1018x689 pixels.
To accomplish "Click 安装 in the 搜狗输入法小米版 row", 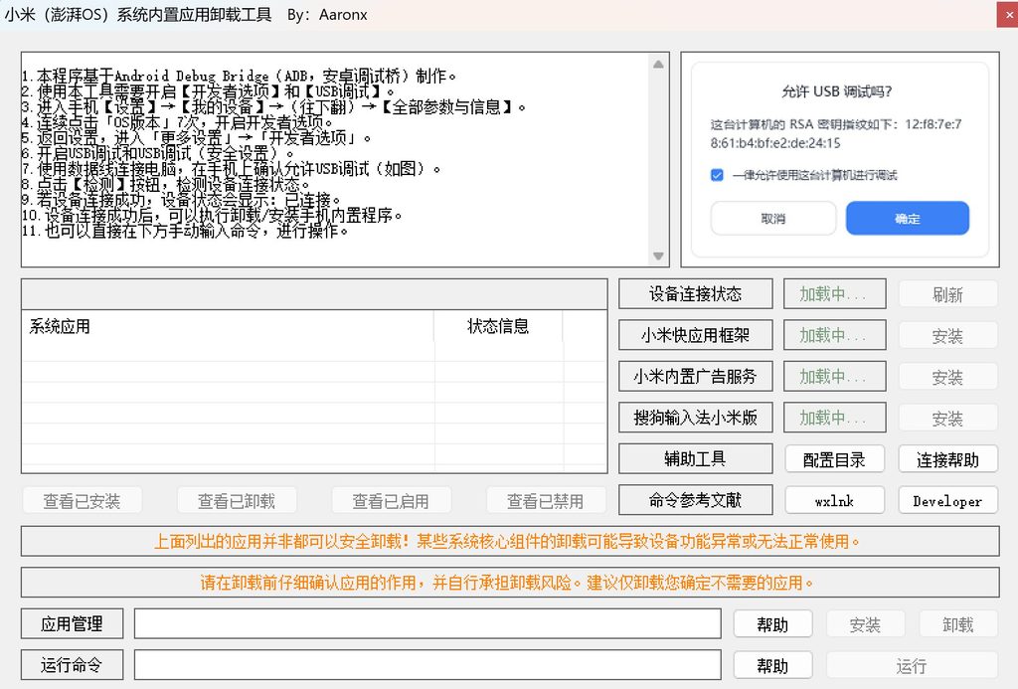I will pyautogui.click(x=947, y=419).
